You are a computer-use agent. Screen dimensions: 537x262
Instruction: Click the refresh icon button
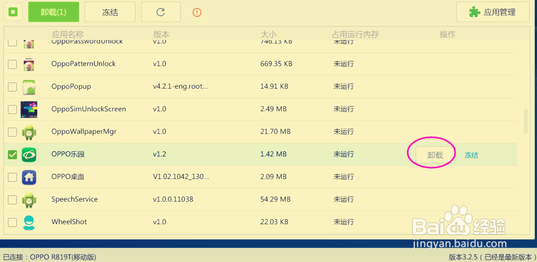coord(160,12)
